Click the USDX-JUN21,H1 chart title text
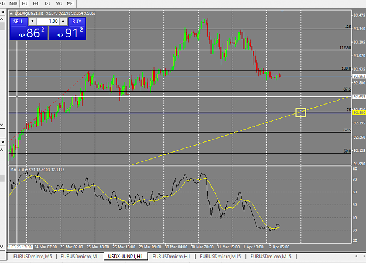This screenshot has height=263, width=366. 29,13
